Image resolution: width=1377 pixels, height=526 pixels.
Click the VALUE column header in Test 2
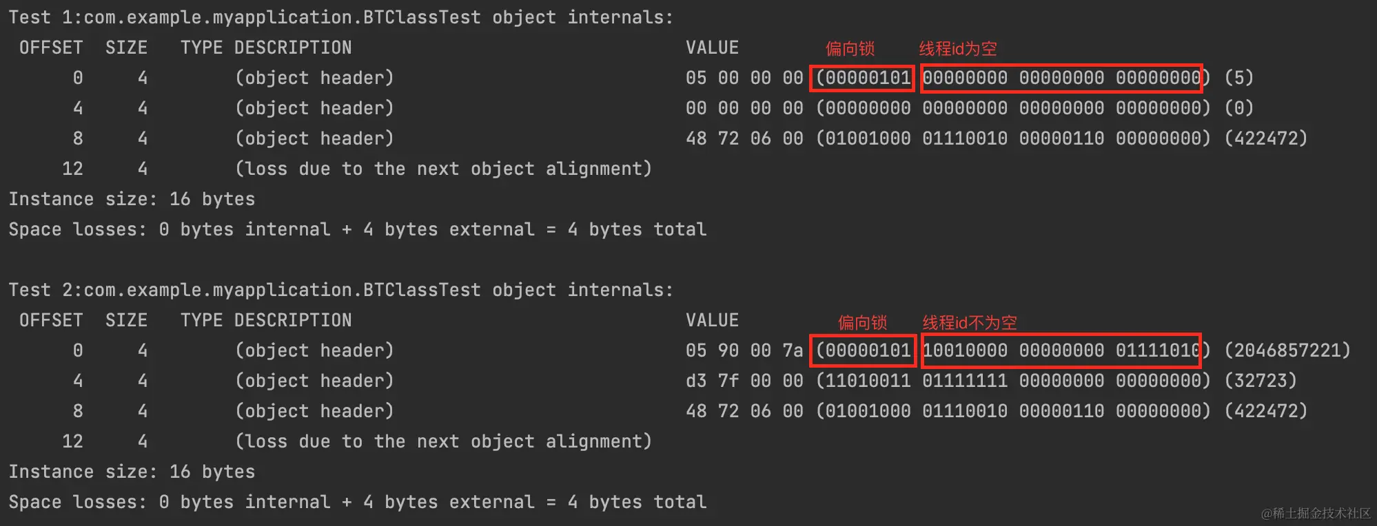[x=712, y=320]
